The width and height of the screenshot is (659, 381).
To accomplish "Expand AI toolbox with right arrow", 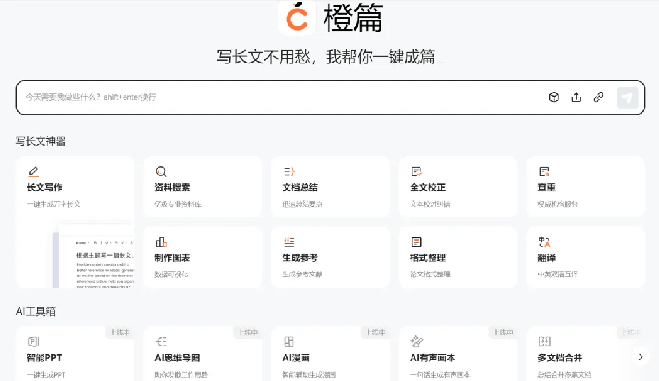I will [641, 357].
